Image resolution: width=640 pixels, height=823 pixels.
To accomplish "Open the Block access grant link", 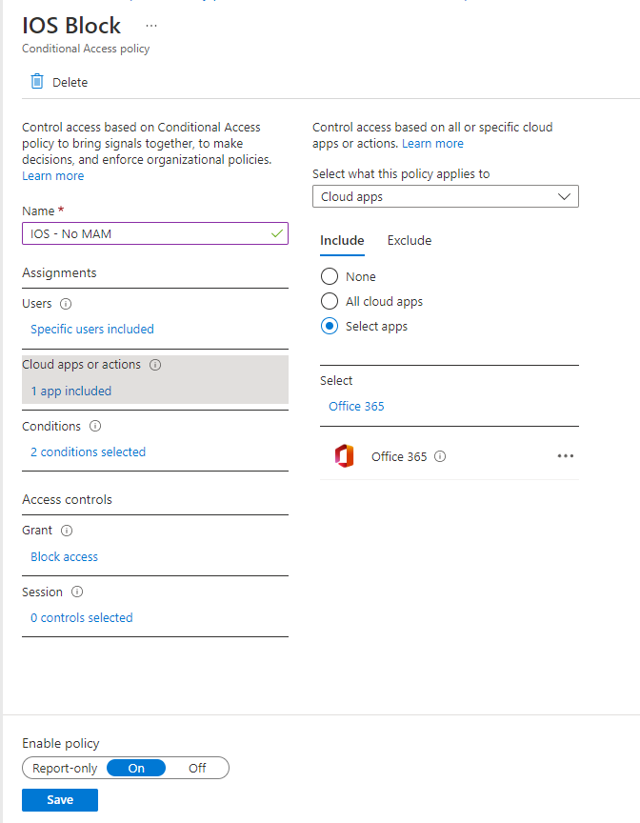I will coord(64,557).
